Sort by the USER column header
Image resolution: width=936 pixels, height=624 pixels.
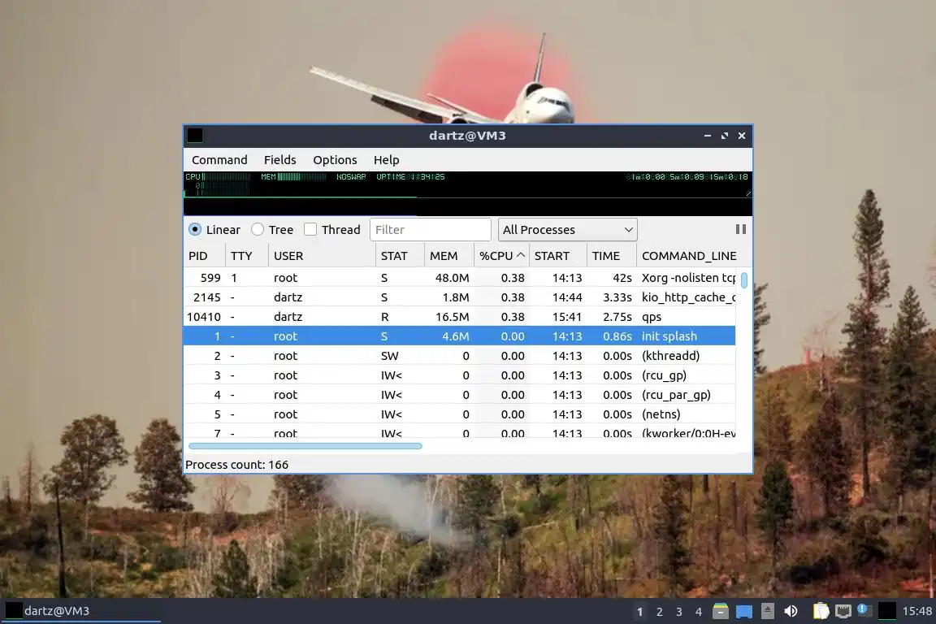click(x=323, y=256)
